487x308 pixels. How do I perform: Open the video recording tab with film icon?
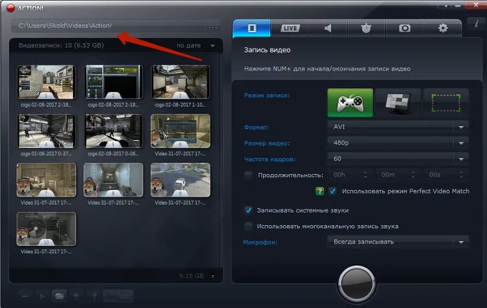(x=251, y=28)
